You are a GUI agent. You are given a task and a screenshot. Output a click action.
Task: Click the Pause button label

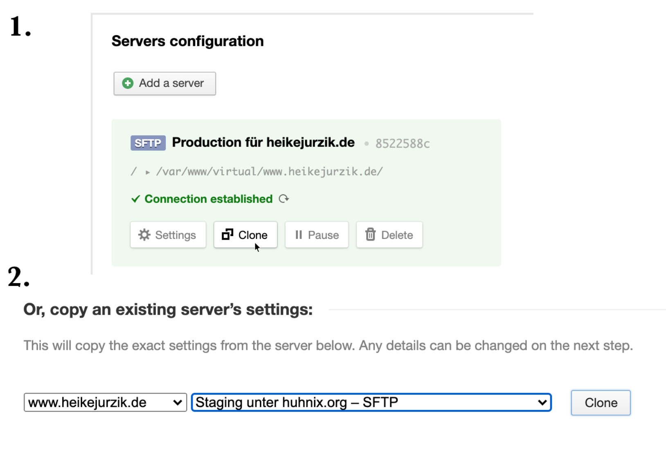click(x=323, y=234)
